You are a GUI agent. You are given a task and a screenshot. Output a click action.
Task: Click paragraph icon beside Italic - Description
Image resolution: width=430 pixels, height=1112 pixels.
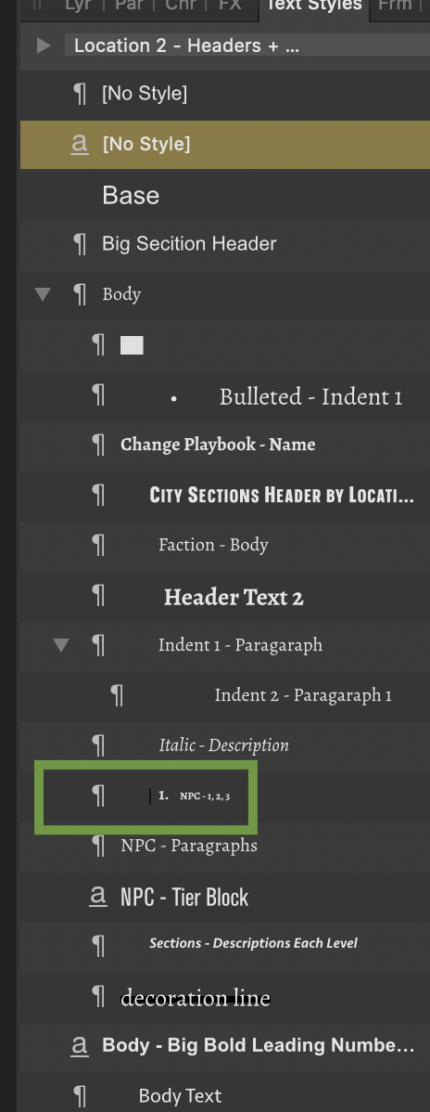tap(99, 745)
